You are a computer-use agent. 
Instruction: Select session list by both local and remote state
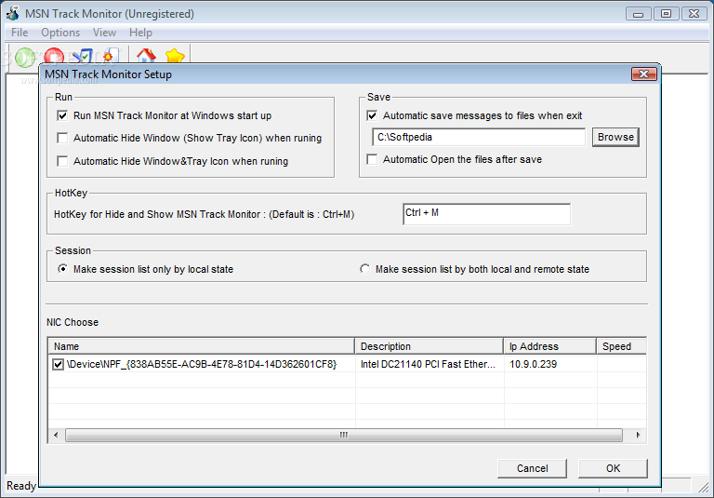coord(364,269)
